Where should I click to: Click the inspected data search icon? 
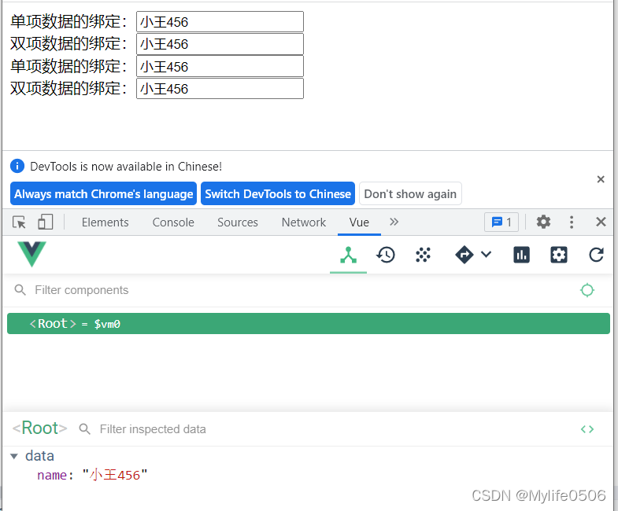(x=85, y=429)
